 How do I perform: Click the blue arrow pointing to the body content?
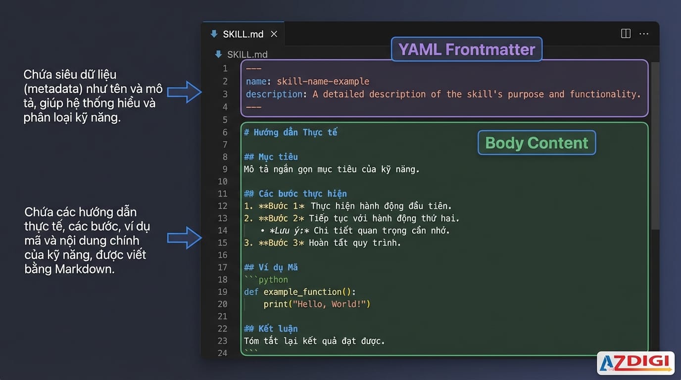pyautogui.click(x=184, y=238)
